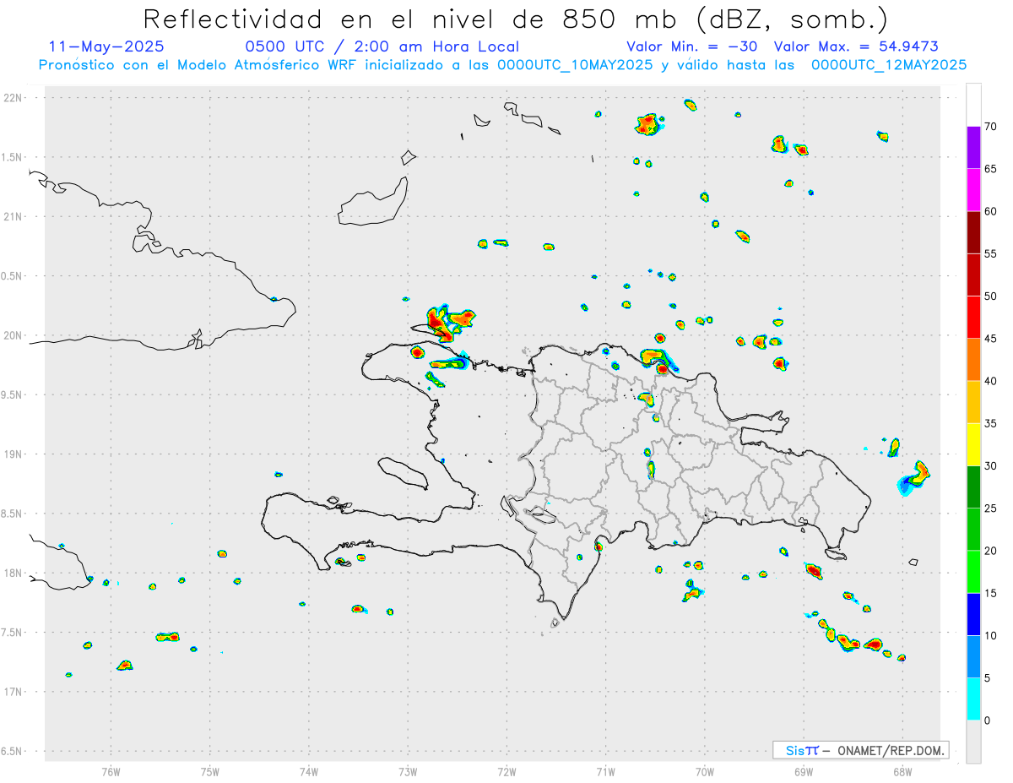
Task: Select the white above-70 colorbar segment
Action: pyautogui.click(x=974, y=105)
